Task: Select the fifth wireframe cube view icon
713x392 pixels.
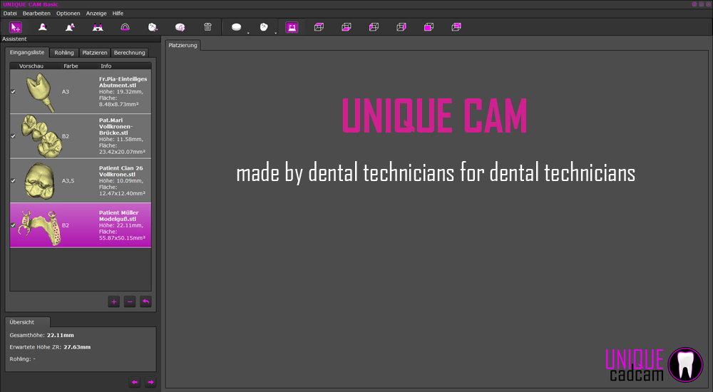Action: [x=401, y=27]
